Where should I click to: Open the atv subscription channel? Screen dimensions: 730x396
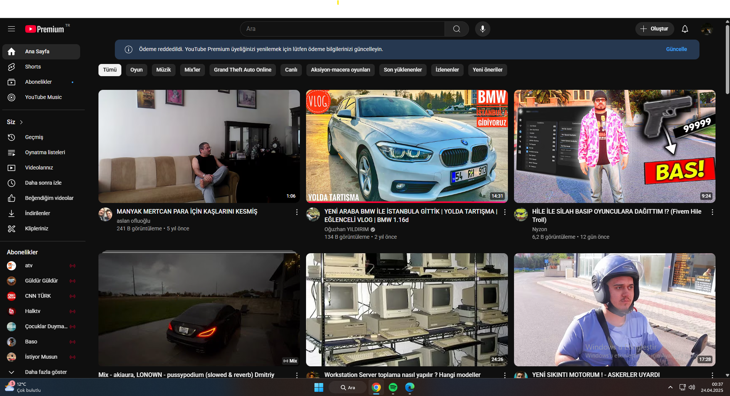[x=41, y=265]
